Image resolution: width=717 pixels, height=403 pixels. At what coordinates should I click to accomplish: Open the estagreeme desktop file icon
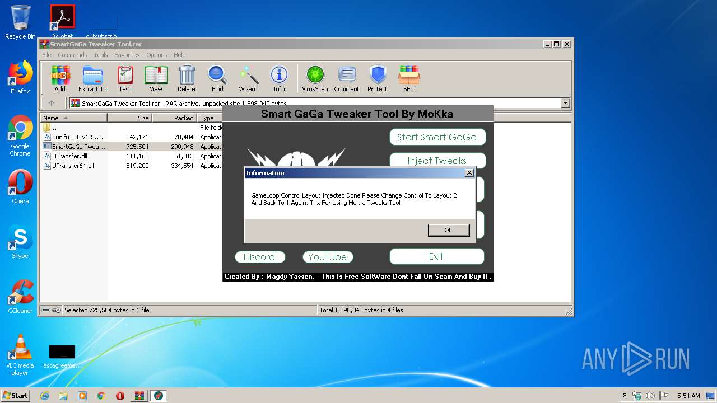62,356
